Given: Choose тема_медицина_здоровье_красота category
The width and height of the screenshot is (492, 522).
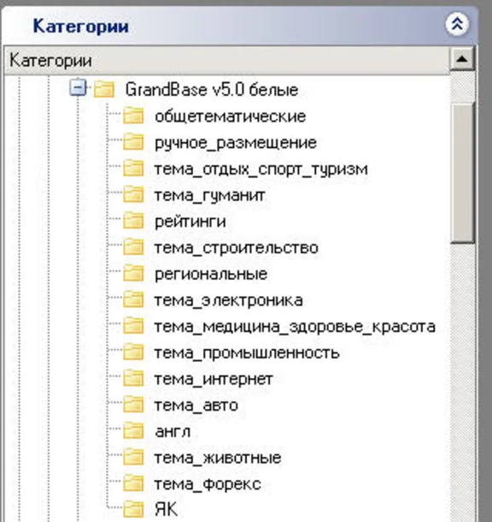Looking at the screenshot, I should click(295, 327).
